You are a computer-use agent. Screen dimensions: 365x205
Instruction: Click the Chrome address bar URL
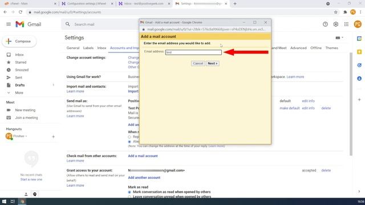click(67, 12)
